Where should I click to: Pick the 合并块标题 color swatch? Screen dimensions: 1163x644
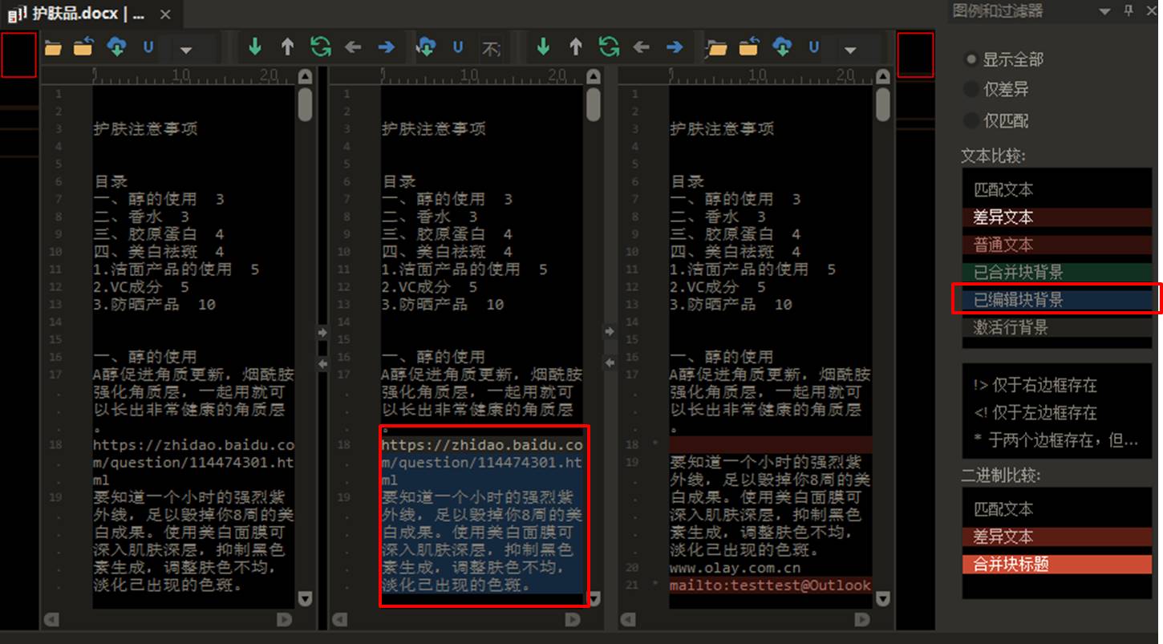1057,564
